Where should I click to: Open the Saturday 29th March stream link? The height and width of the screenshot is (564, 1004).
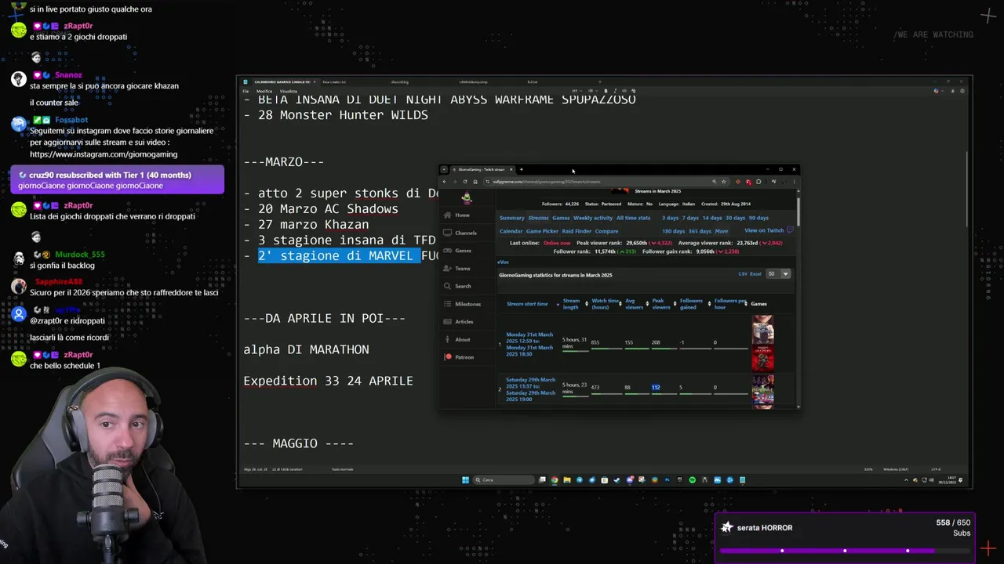[530, 389]
